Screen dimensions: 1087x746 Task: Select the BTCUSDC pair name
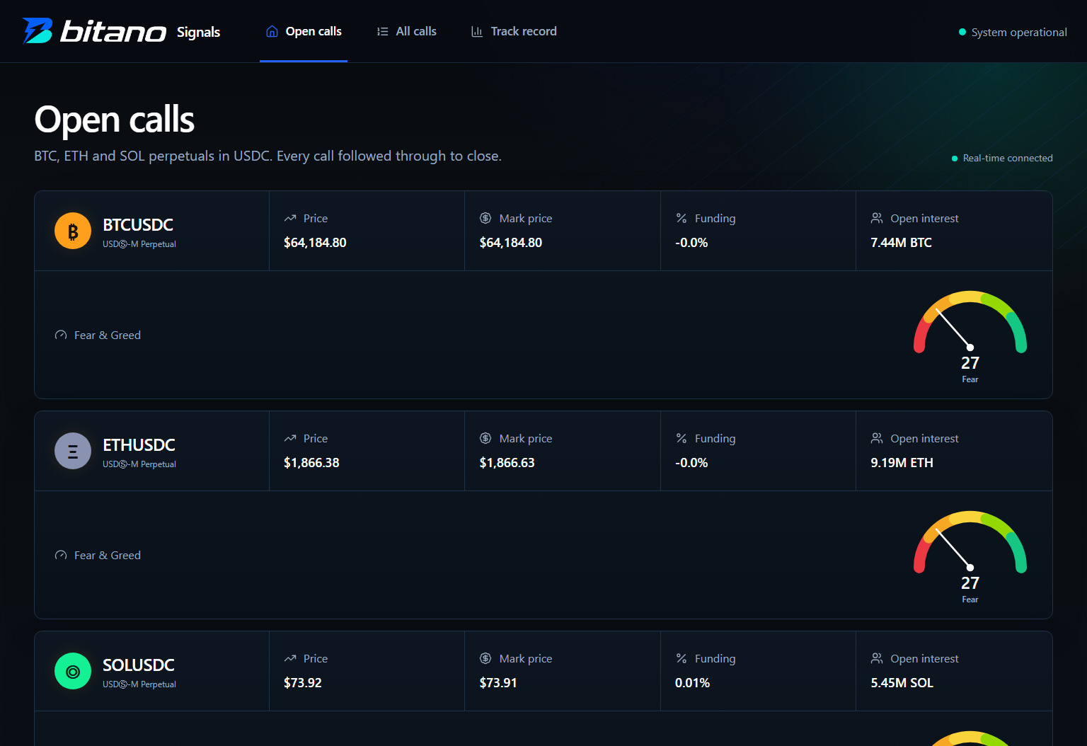click(x=138, y=225)
